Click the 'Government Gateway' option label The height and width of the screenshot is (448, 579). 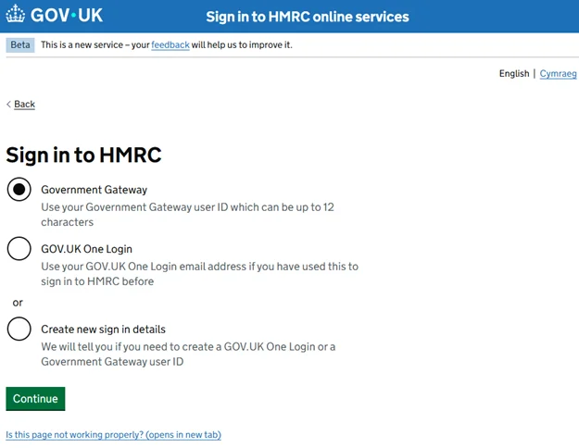[94, 190]
